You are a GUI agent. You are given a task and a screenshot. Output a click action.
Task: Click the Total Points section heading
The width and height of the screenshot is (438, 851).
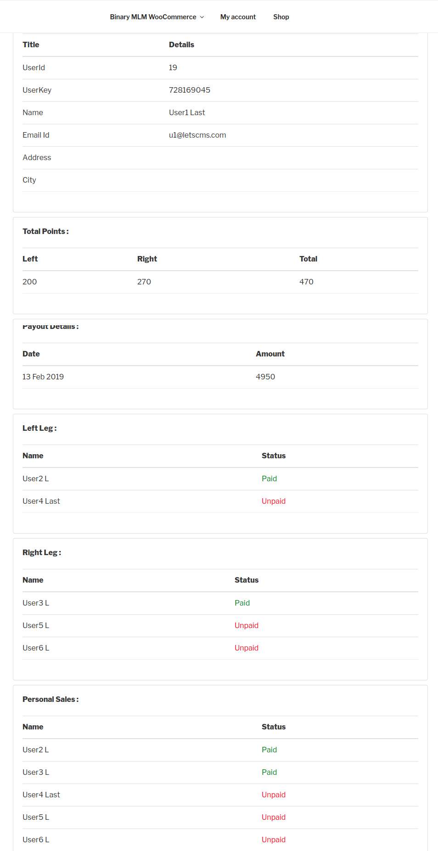pos(45,231)
